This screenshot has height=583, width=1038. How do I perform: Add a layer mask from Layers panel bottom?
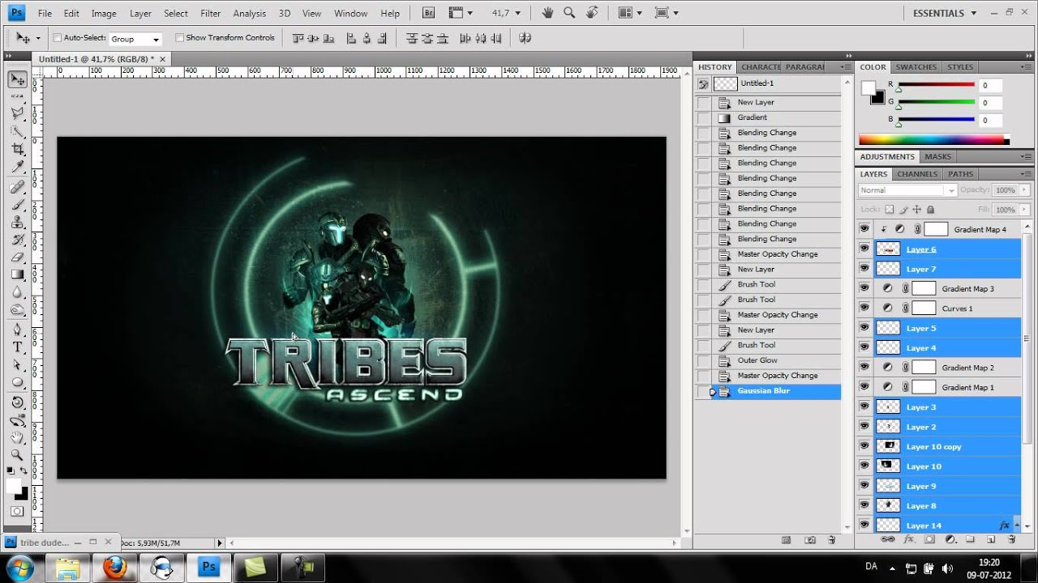929,539
